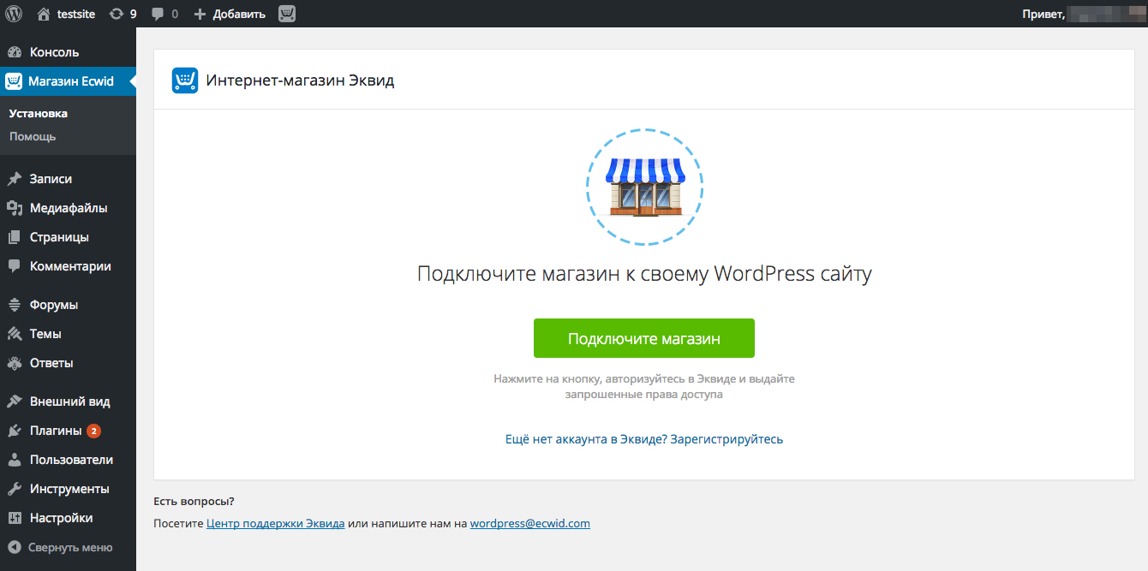Open Медиафайлы in the sidebar
The width and height of the screenshot is (1148, 571).
click(68, 208)
